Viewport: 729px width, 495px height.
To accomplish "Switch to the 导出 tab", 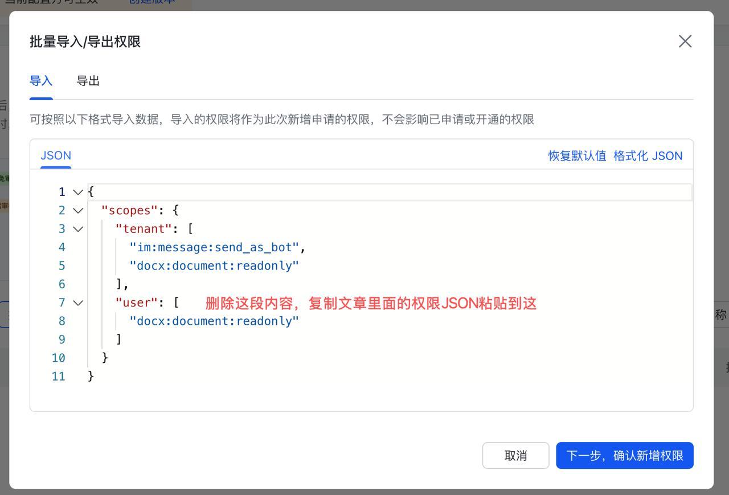I will 88,81.
